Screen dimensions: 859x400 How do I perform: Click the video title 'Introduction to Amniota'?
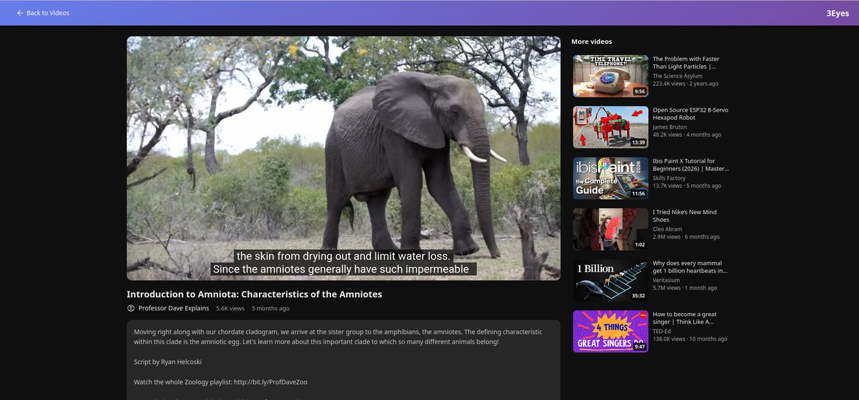click(x=254, y=294)
